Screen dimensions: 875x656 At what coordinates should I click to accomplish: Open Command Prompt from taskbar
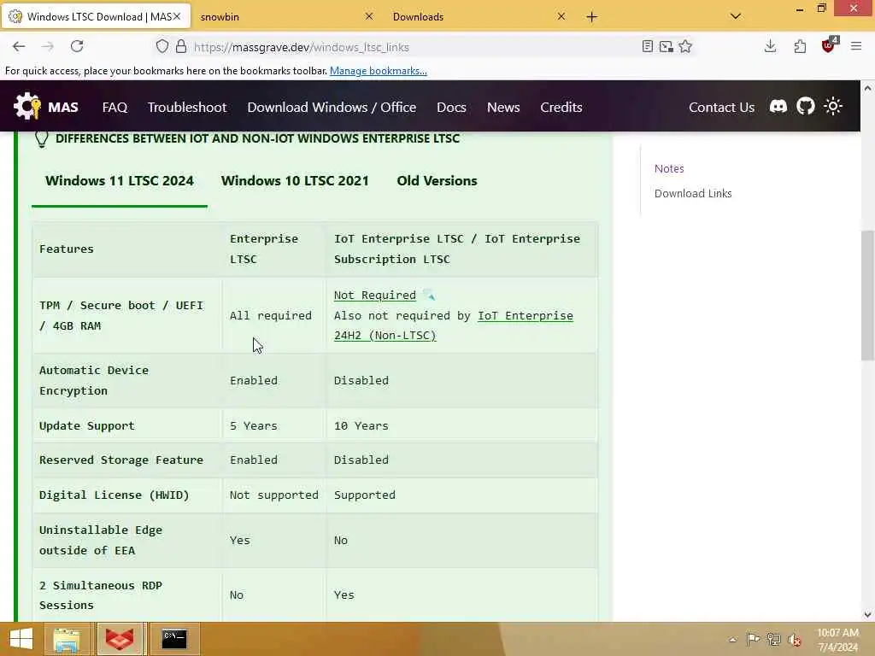(173, 639)
